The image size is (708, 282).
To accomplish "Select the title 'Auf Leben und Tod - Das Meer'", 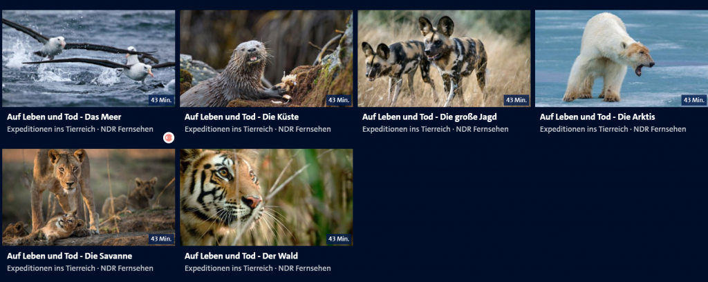I will (x=64, y=117).
